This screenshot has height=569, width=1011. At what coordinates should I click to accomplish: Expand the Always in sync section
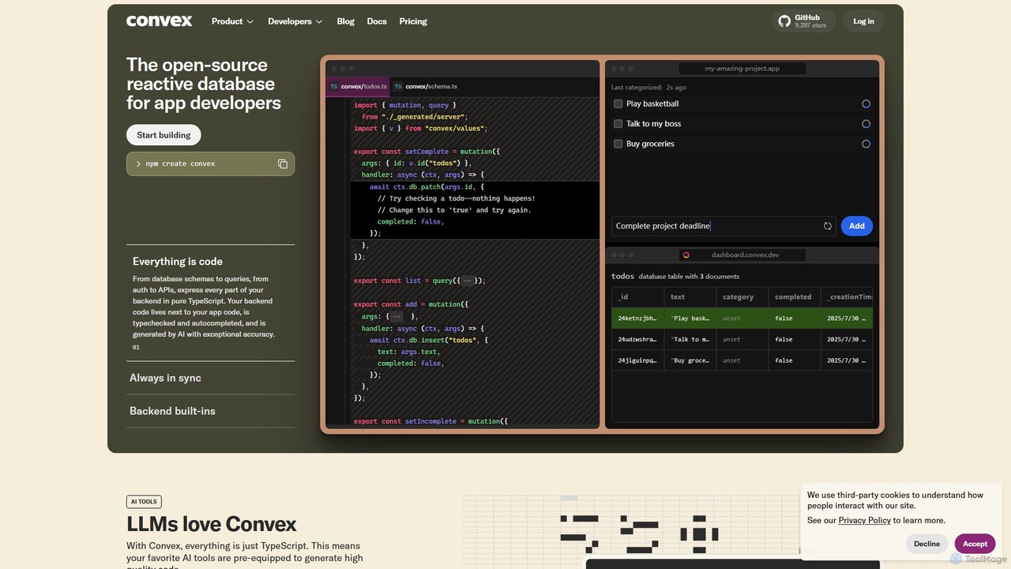coord(210,378)
